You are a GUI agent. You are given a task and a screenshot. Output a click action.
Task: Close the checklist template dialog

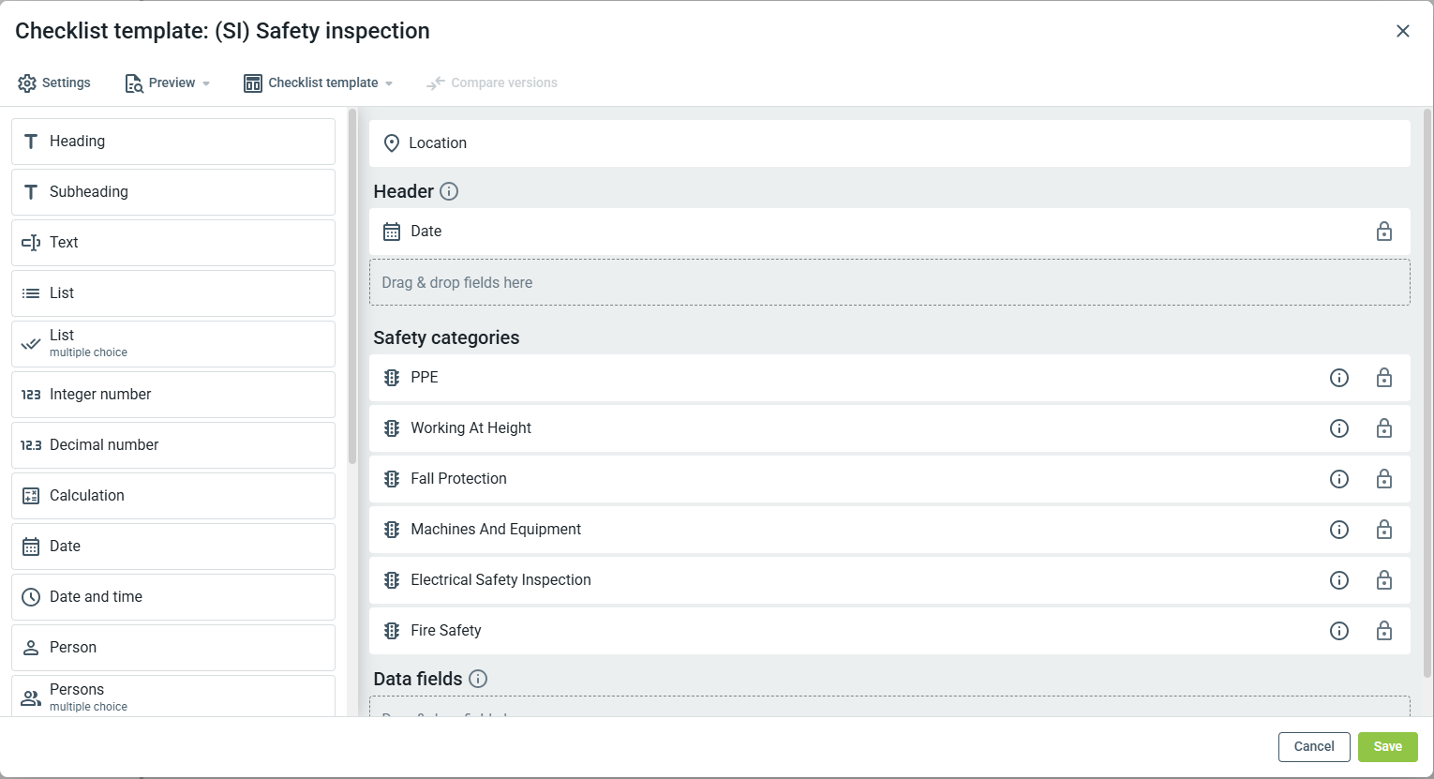click(x=1403, y=31)
